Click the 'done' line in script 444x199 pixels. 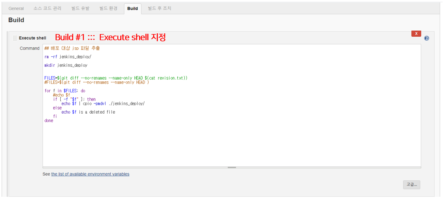(49, 121)
